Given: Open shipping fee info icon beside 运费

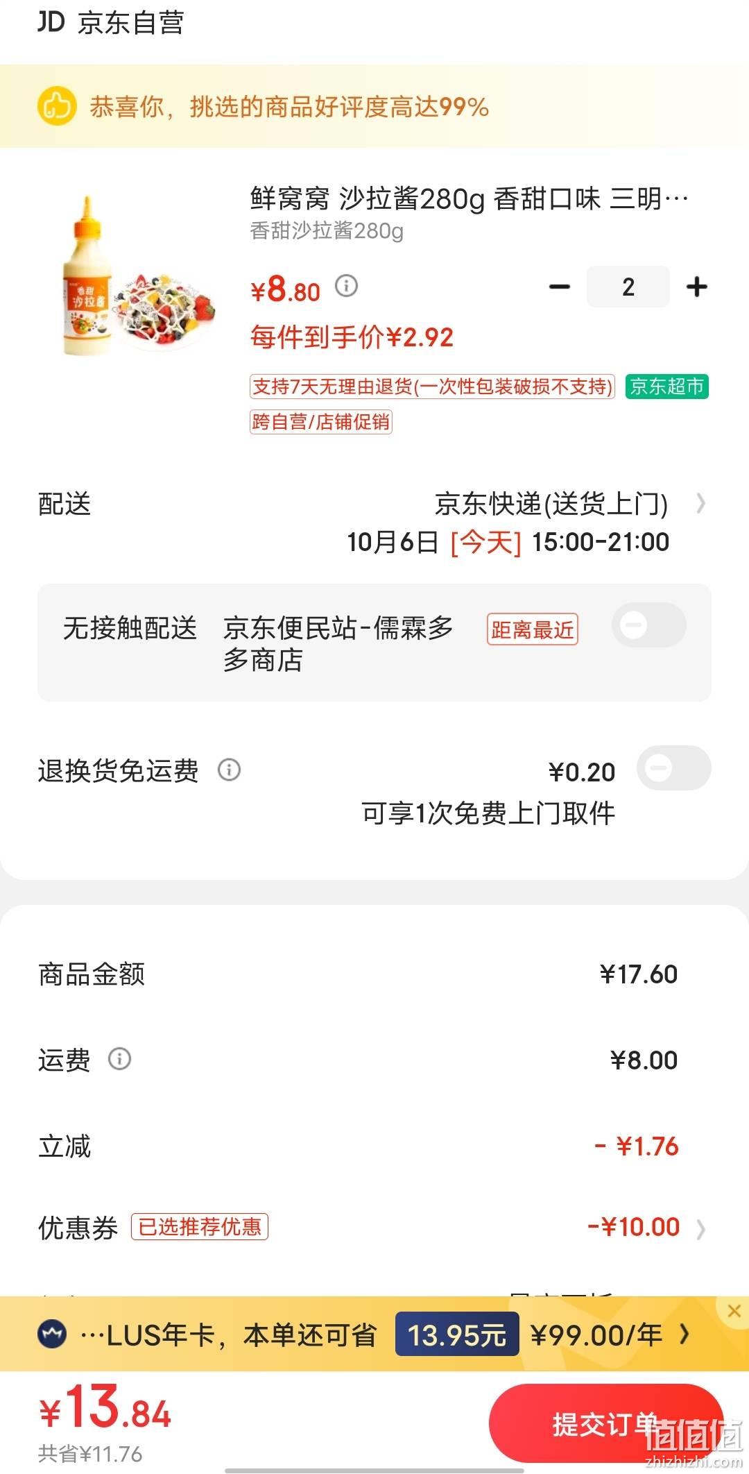Looking at the screenshot, I should coord(119,1059).
